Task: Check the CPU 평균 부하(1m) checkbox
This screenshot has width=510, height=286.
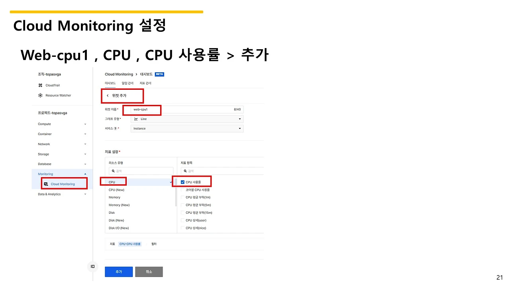Action: click(x=182, y=197)
